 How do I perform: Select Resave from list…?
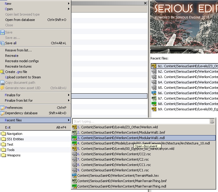pyautogui.click(x=36, y=50)
